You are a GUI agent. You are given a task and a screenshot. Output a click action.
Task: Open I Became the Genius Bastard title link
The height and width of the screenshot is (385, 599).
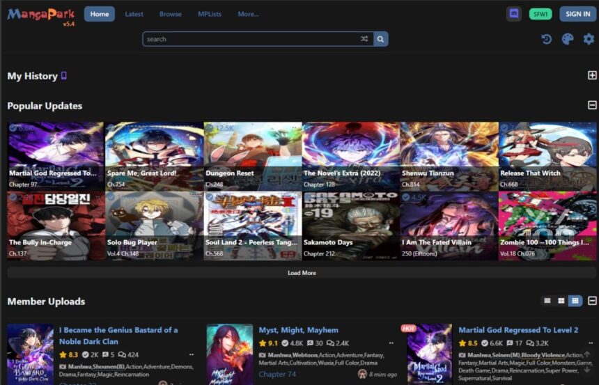point(118,336)
